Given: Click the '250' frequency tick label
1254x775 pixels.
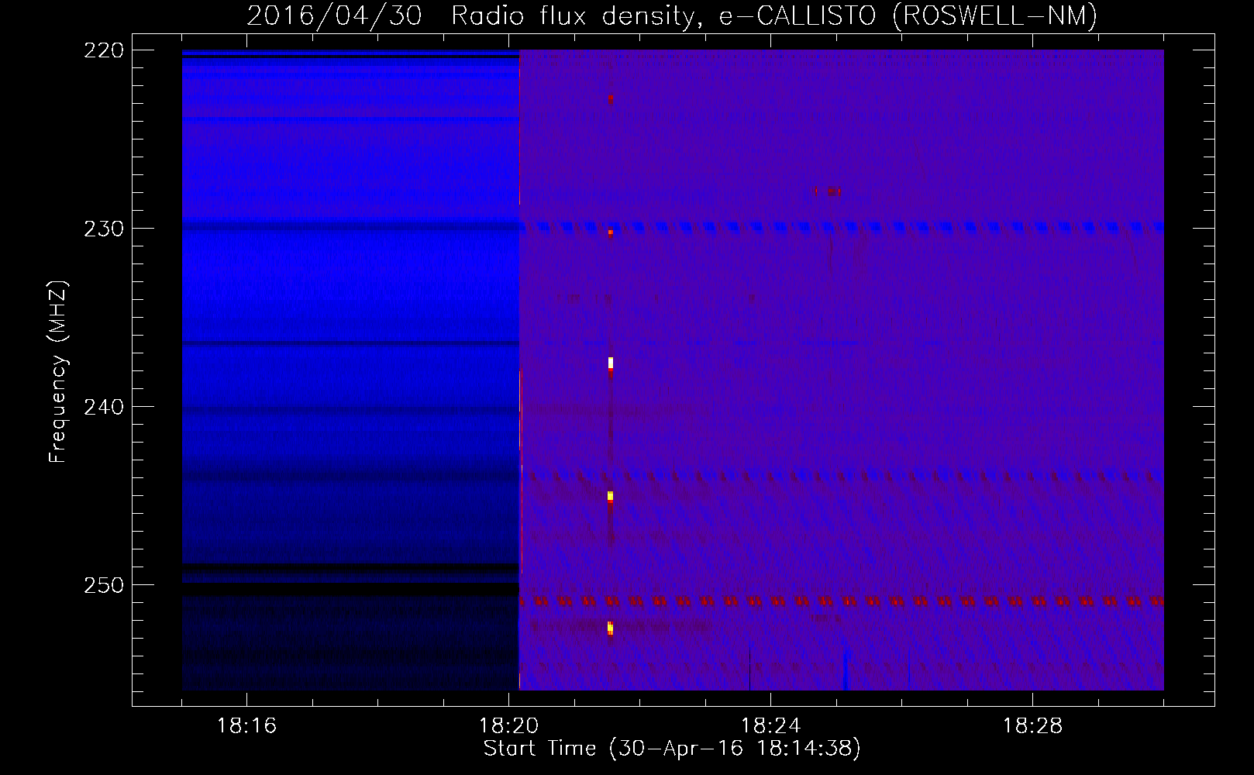Looking at the screenshot, I should 104,585.
